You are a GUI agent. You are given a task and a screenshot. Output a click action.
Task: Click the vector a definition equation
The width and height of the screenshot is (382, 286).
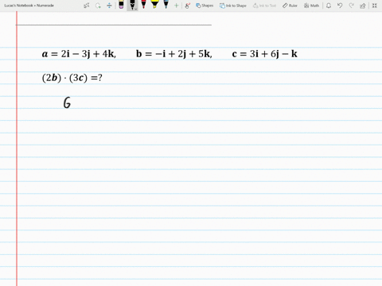[79, 54]
